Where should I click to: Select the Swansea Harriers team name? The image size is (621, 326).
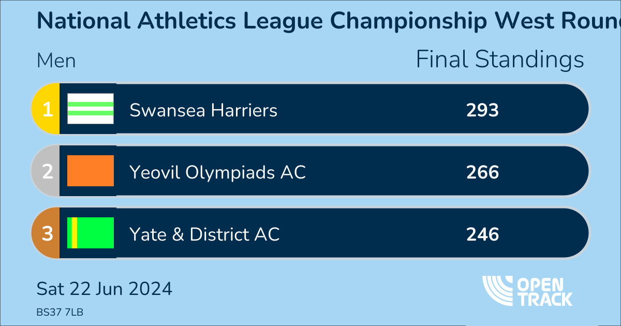coord(203,110)
